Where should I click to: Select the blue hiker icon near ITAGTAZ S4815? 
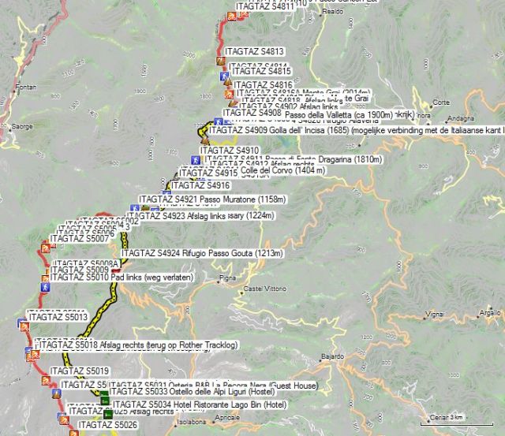pos(224,75)
